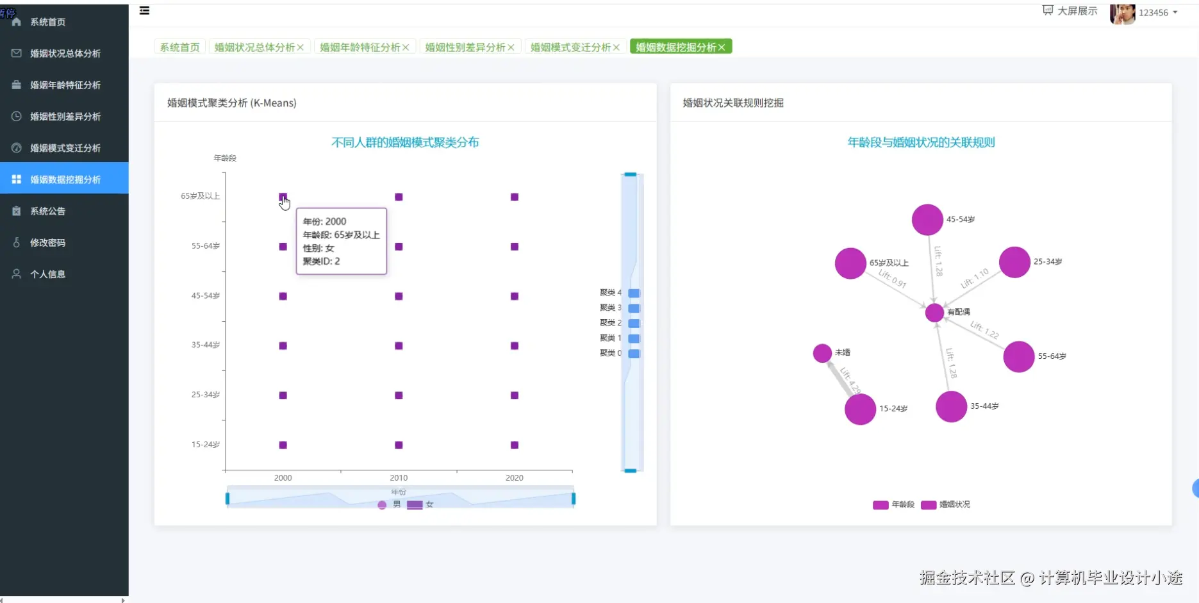The width and height of the screenshot is (1199, 603).
Task: Click the Lift: 4.29 edge label
Action: [x=850, y=379]
